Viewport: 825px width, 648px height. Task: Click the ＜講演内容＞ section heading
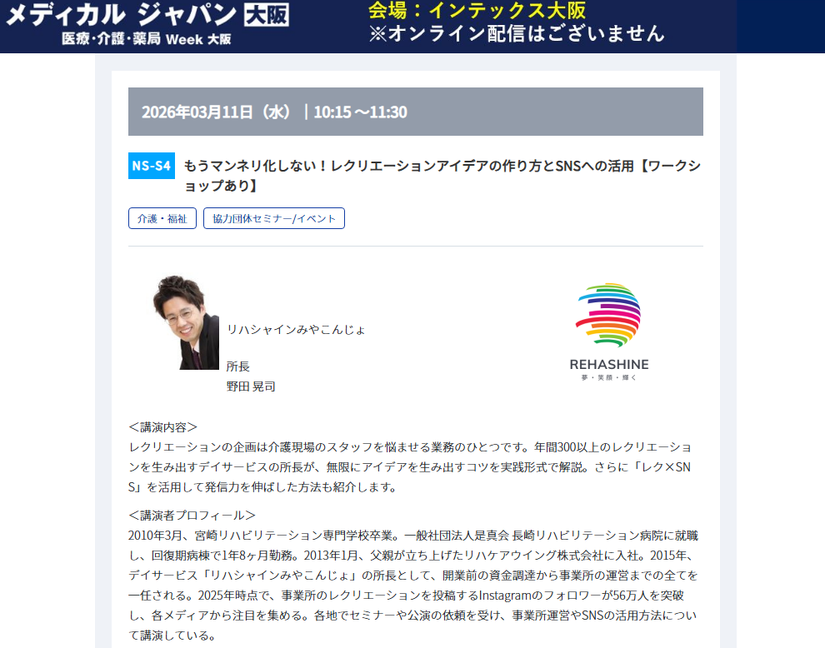[163, 427]
